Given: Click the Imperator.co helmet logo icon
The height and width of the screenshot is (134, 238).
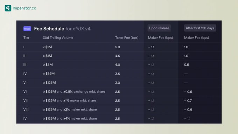Looking at the screenshot, I should [8, 8].
